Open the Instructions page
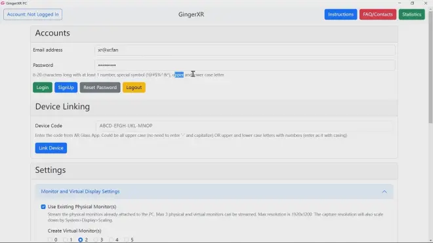433x243 pixels. [340, 14]
